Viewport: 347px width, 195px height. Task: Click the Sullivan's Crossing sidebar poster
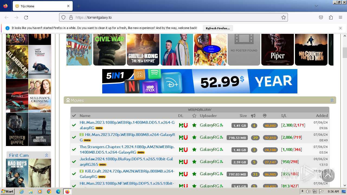click(x=40, y=96)
